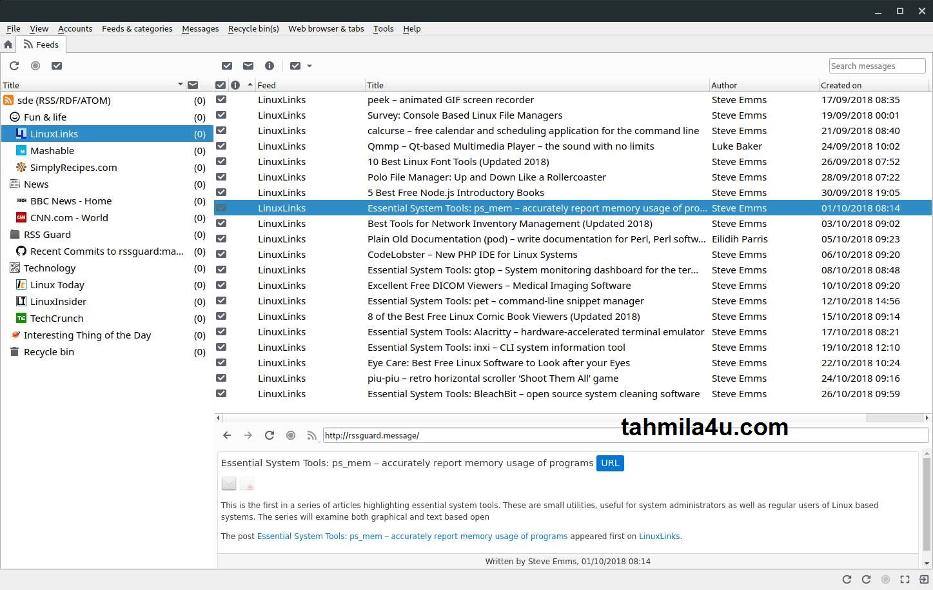This screenshot has width=933, height=590.
Task: Select the BBC News - Home feed
Action: pos(107,201)
